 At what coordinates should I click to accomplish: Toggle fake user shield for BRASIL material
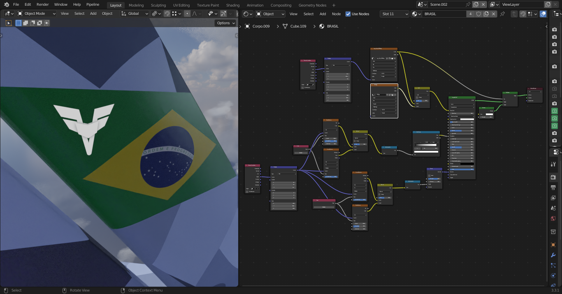(478, 14)
